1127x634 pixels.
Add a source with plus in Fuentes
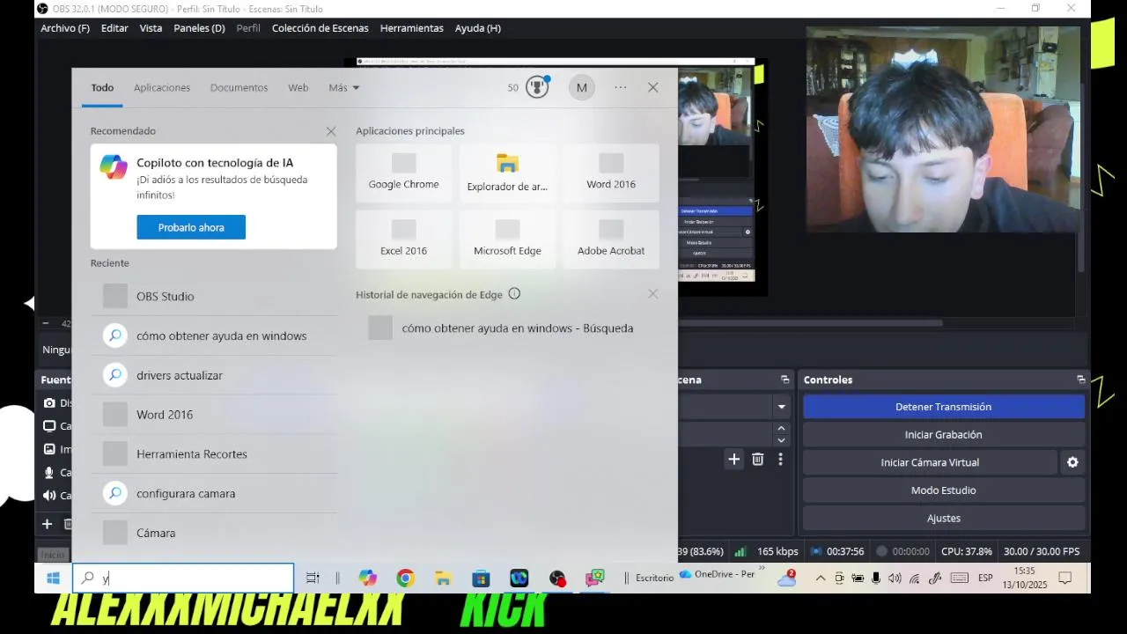[47, 524]
